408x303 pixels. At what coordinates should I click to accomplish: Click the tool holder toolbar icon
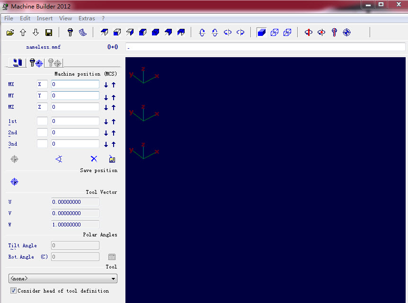pos(70,33)
